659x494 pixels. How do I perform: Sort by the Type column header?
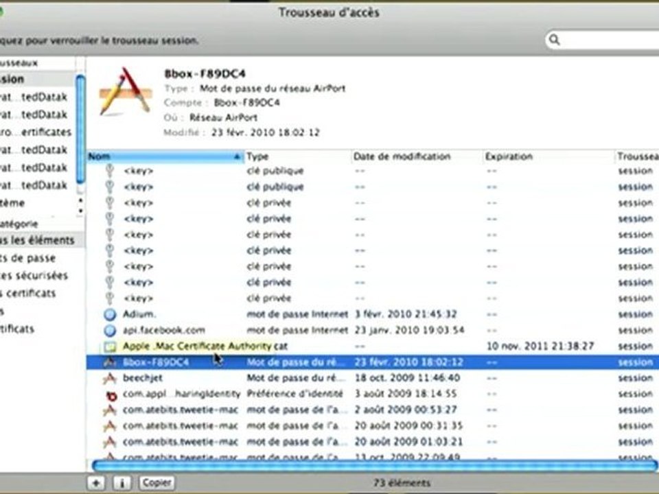[297, 156]
